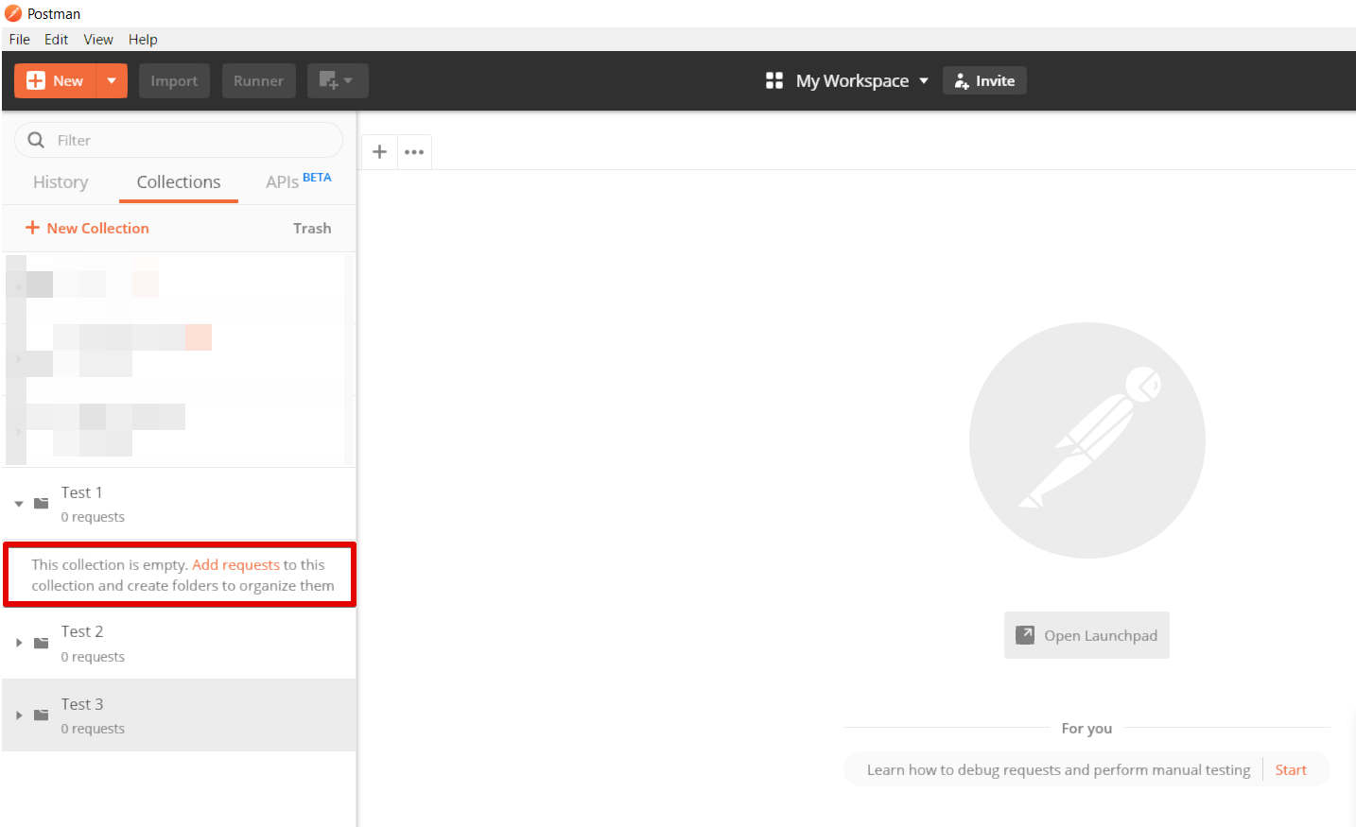
Task: Open the View menu
Action: pos(98,40)
